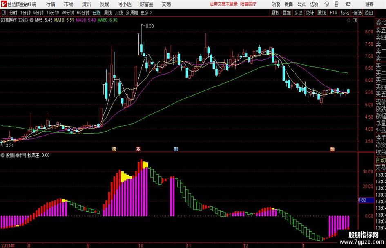Click the 榜 event marker
The image size is (386, 248).
(x=114, y=149)
